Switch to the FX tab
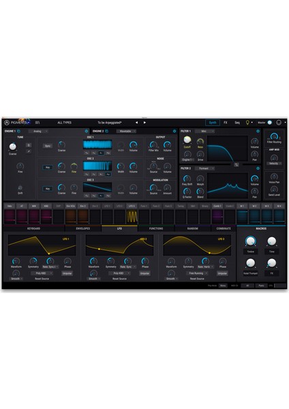This screenshot has width=289, height=409. [226, 123]
